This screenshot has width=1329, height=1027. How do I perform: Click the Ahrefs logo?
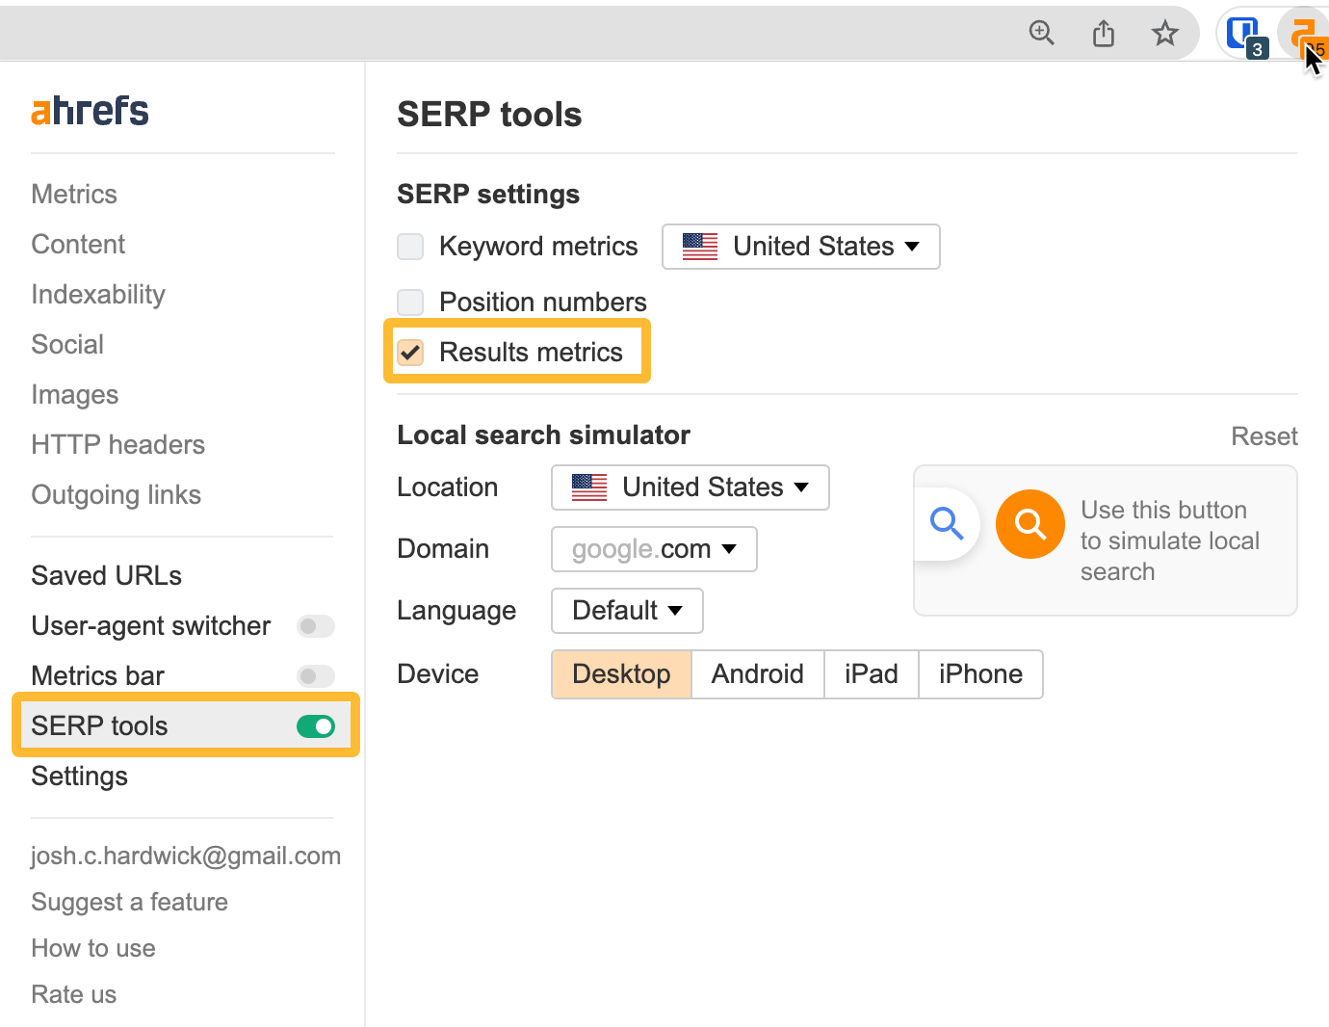90,110
